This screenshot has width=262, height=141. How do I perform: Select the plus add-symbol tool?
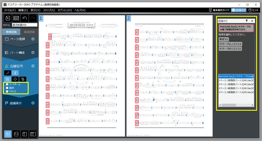(x=15, y=79)
